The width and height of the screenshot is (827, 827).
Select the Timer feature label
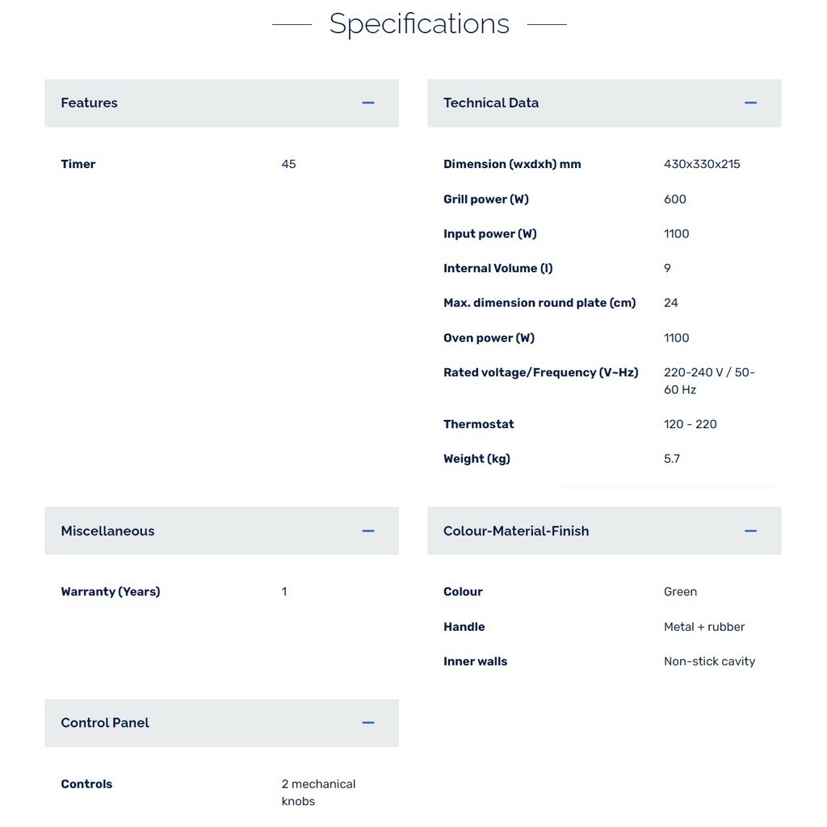point(78,164)
